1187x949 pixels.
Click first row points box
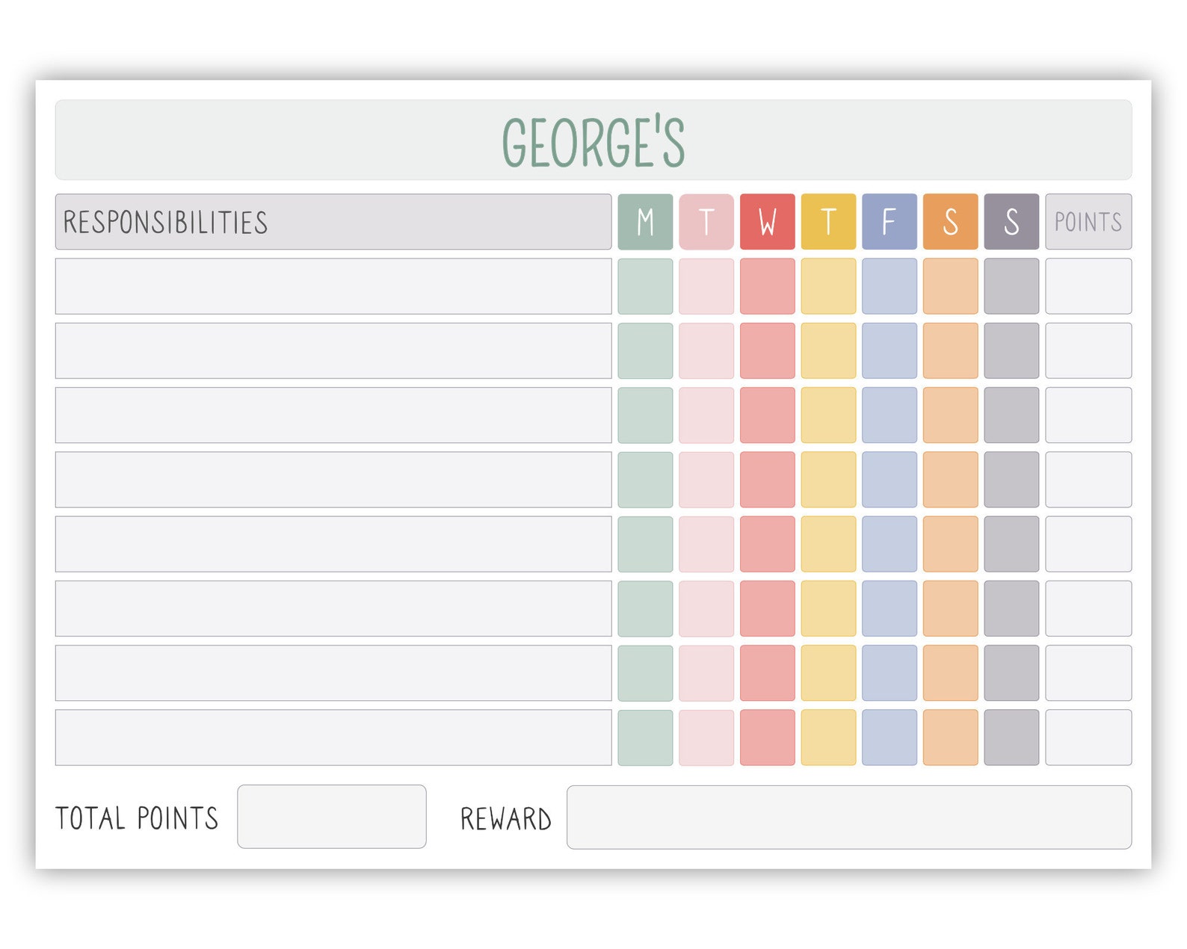pos(1088,286)
